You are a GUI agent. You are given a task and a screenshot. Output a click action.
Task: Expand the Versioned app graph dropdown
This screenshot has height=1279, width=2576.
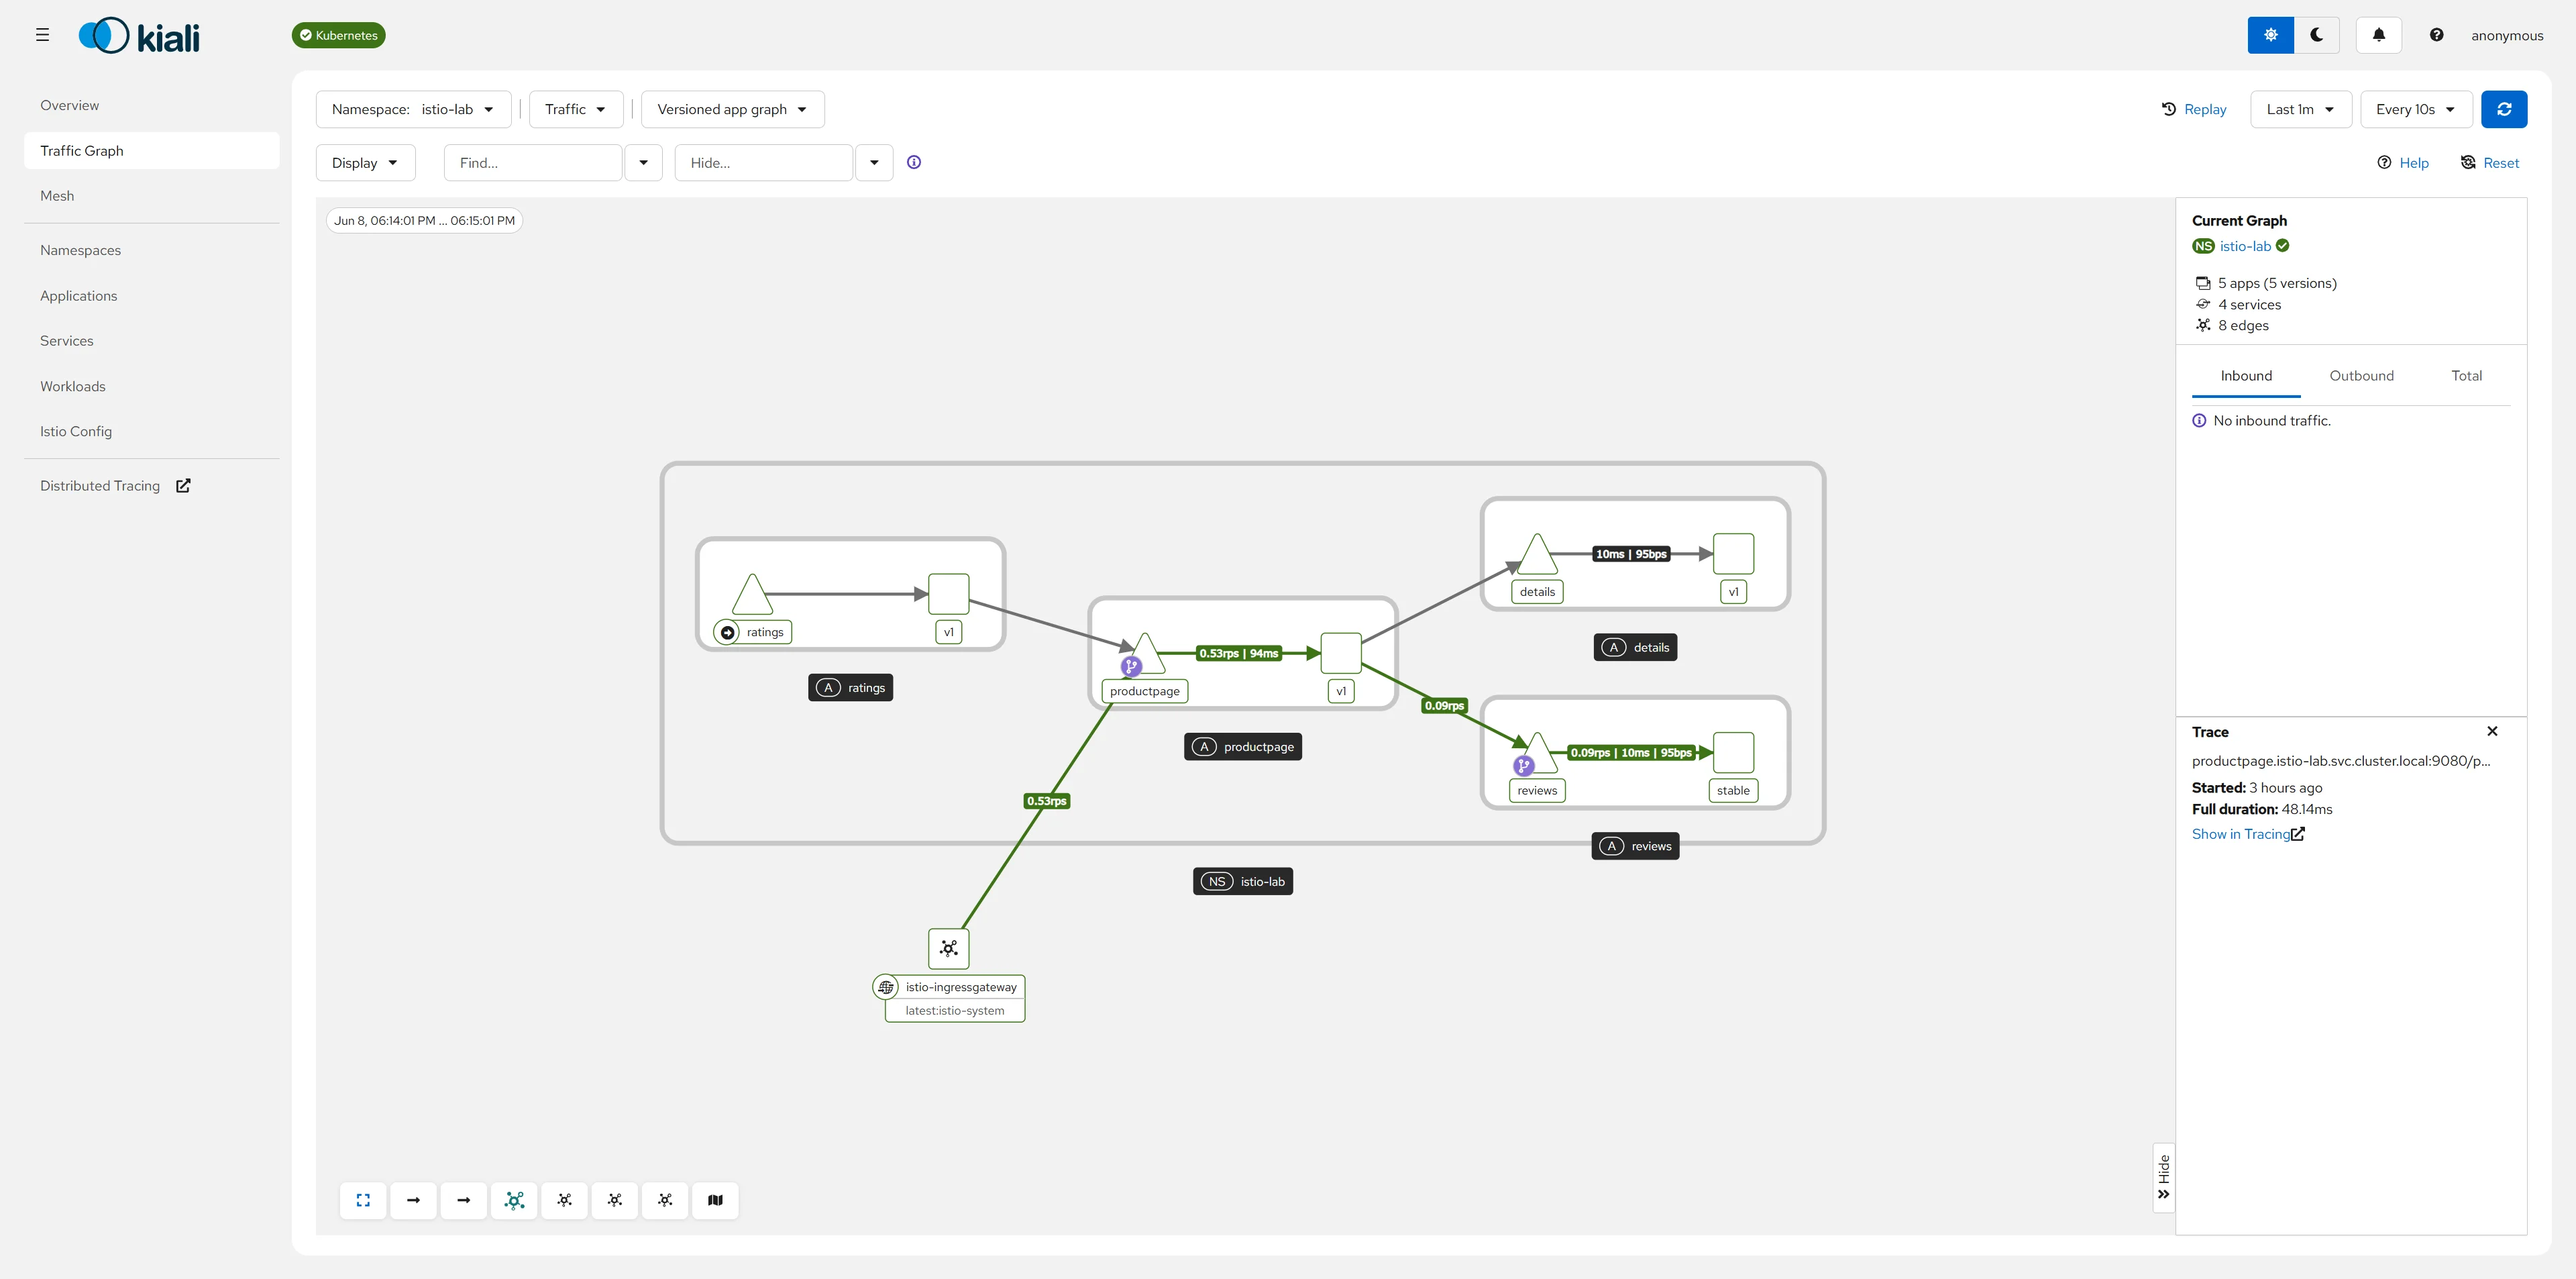click(732, 109)
